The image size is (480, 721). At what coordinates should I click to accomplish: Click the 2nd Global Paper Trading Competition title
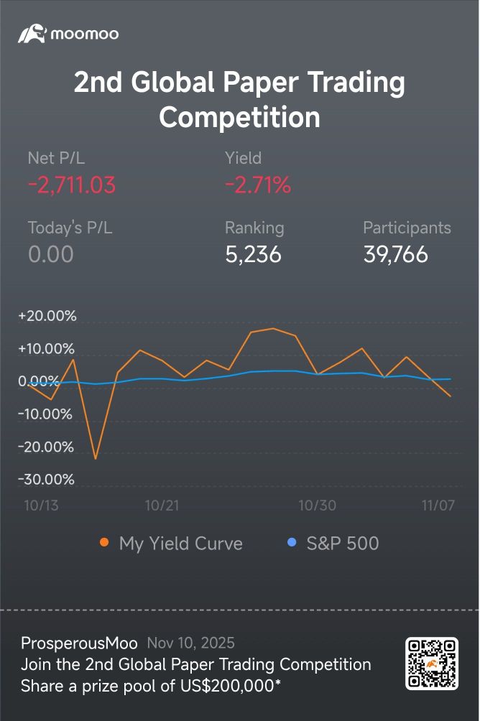239,100
